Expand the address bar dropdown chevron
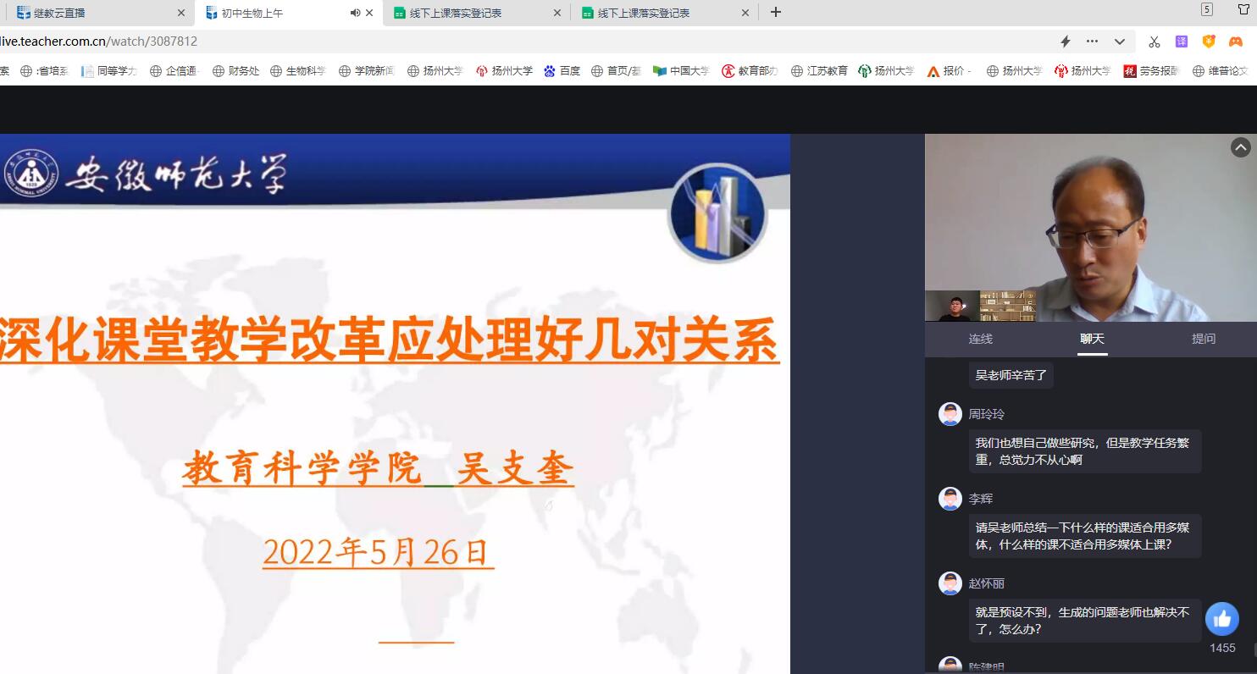 pyautogui.click(x=1119, y=41)
